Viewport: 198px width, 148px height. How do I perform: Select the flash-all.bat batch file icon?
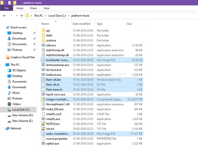[43, 80]
